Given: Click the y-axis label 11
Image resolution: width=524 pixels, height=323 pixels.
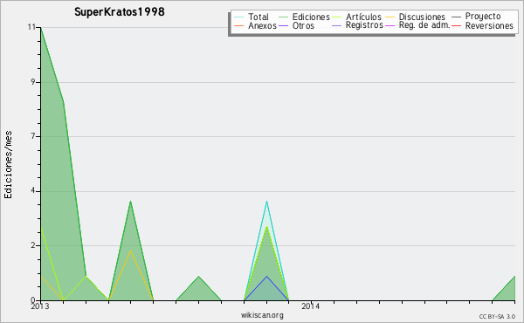Looking at the screenshot, I should (x=31, y=27).
